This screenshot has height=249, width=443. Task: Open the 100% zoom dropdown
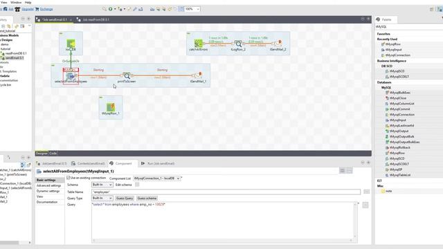click(198, 9)
